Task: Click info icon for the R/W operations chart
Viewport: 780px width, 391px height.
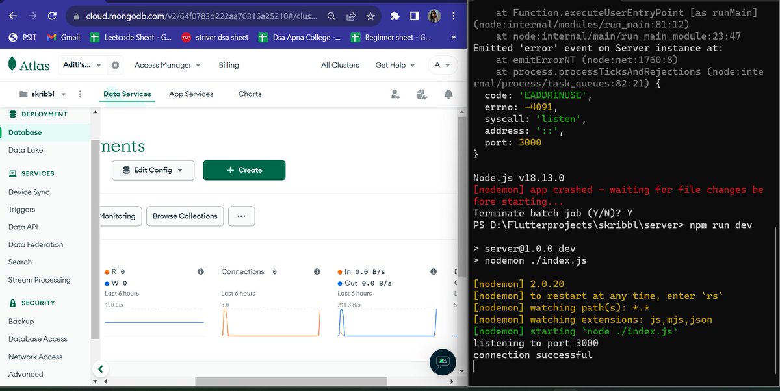Action: click(x=201, y=272)
